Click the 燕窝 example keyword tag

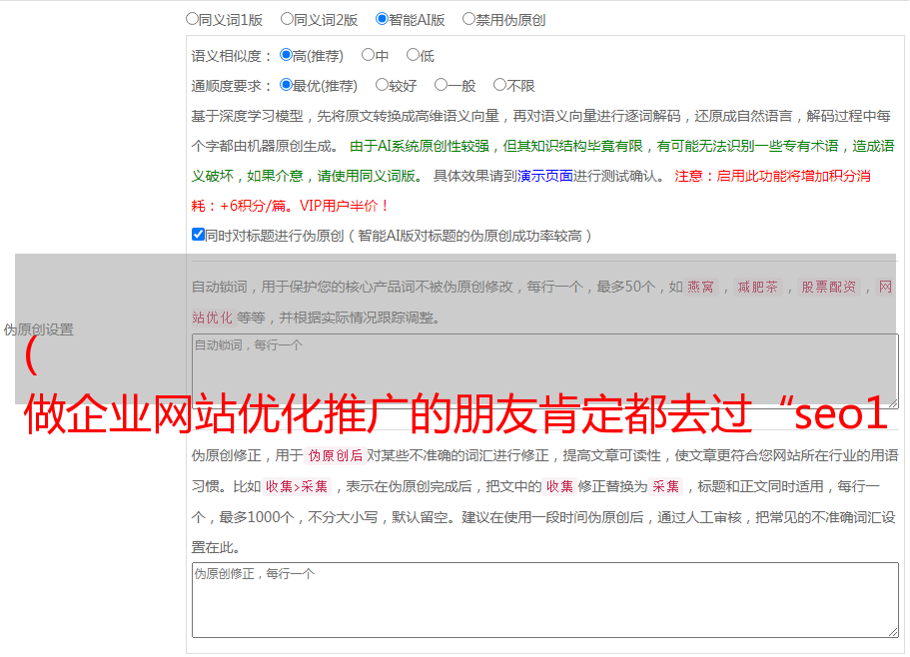click(x=700, y=287)
